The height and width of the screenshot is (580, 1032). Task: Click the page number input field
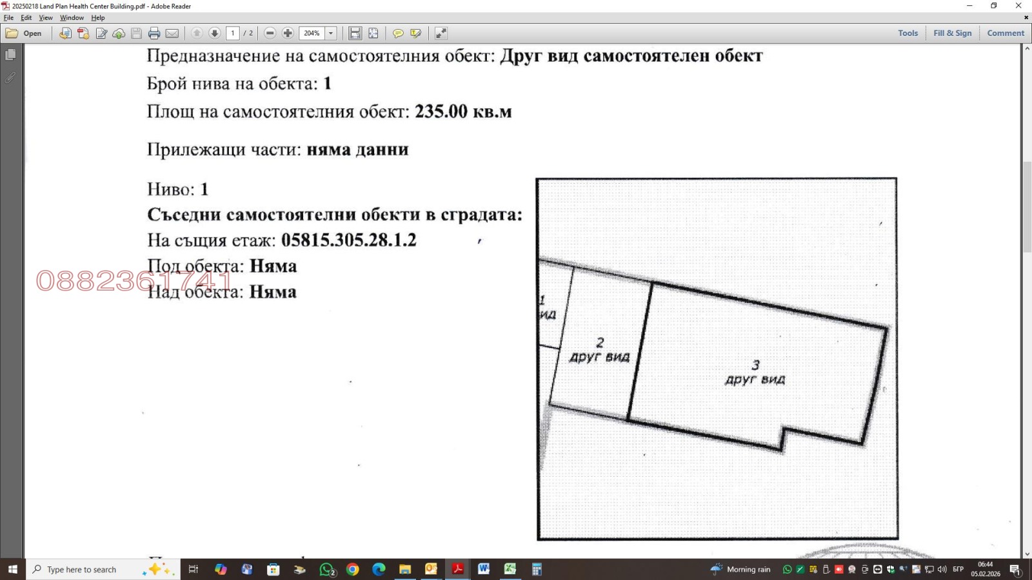tap(233, 34)
